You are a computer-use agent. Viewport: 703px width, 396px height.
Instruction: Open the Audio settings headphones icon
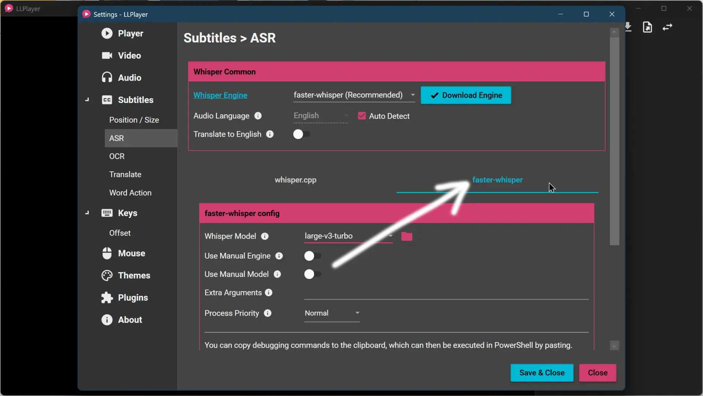(107, 78)
